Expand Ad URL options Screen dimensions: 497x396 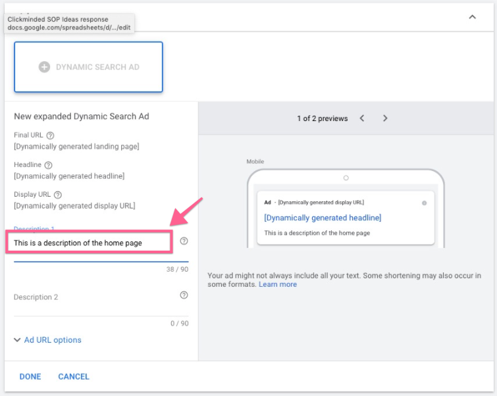click(x=53, y=340)
